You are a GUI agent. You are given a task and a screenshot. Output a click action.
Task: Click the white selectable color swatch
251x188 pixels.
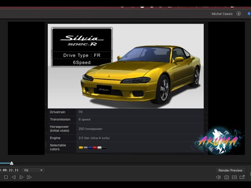[99, 148]
